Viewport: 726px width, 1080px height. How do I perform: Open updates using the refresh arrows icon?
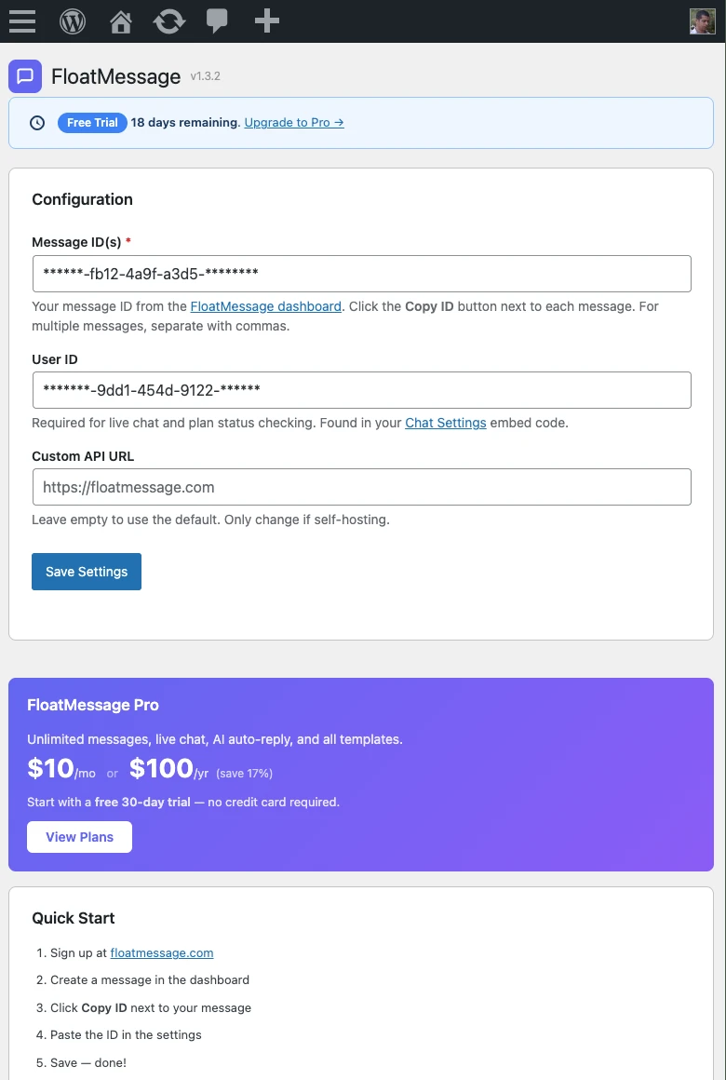click(x=168, y=20)
